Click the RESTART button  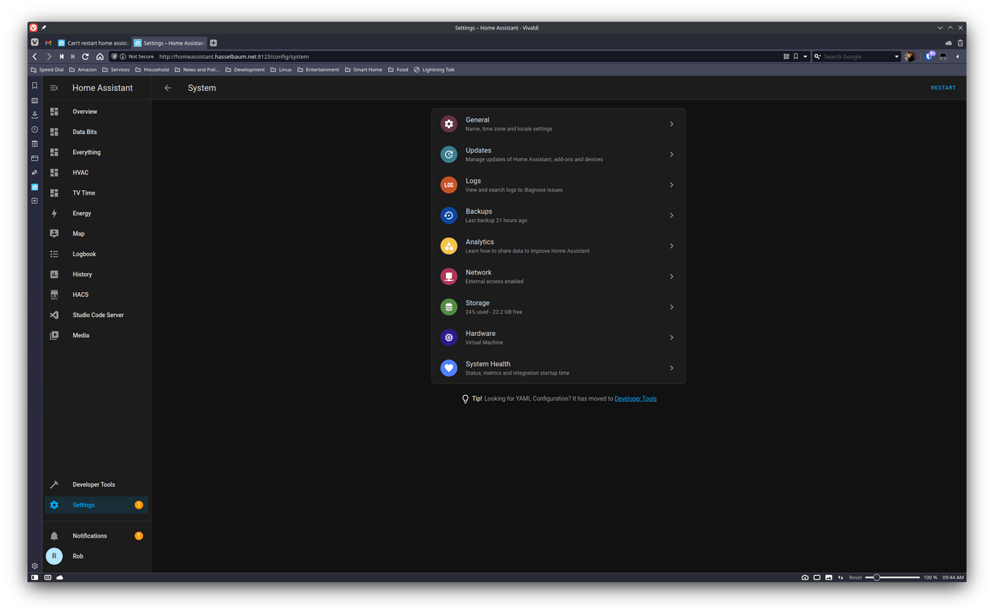pyautogui.click(x=943, y=87)
